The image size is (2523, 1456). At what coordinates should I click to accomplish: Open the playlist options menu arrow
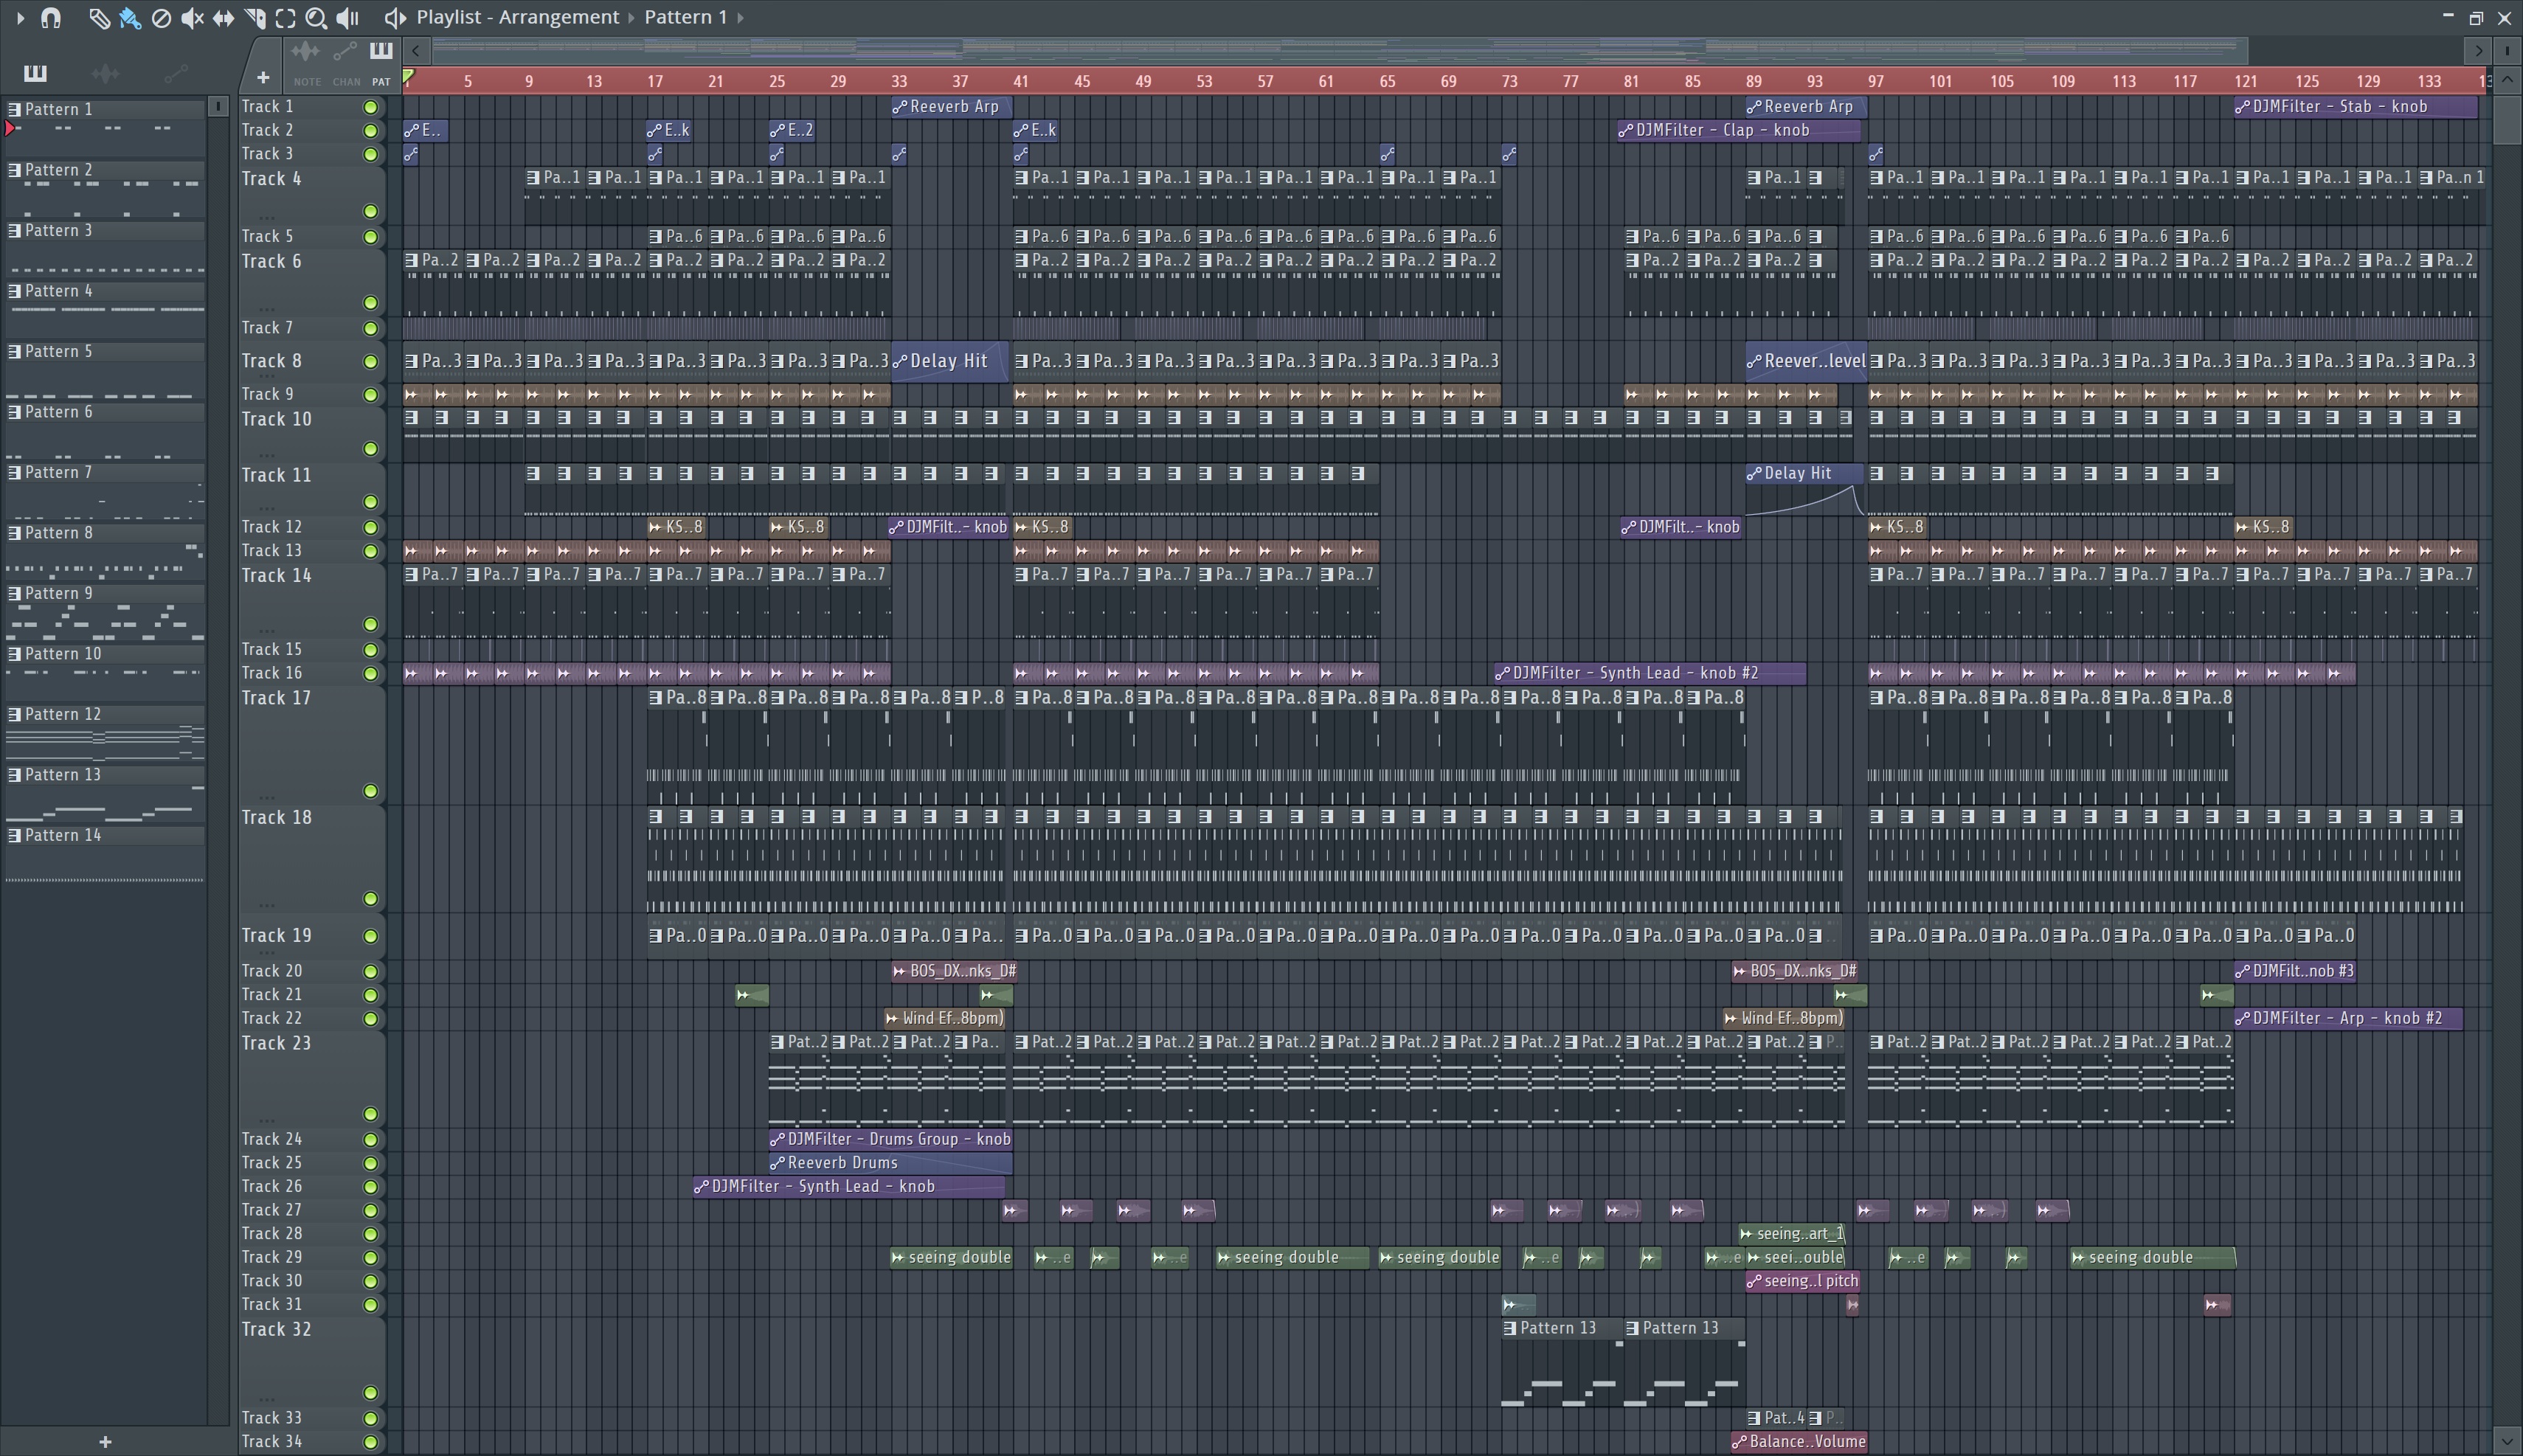(20, 17)
